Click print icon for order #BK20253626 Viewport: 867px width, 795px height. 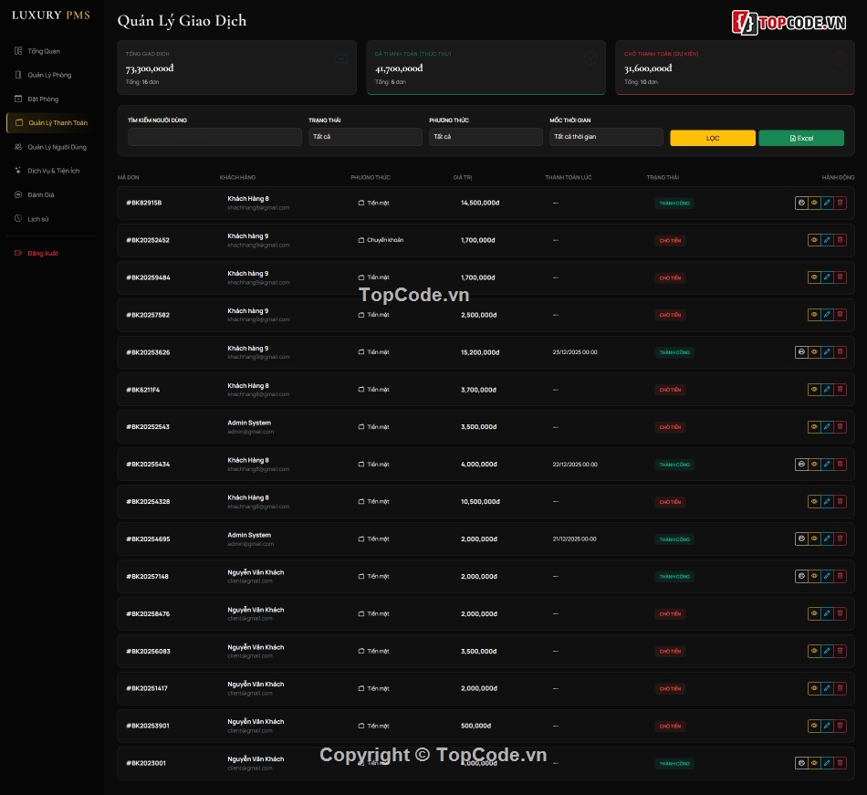pyautogui.click(x=801, y=352)
